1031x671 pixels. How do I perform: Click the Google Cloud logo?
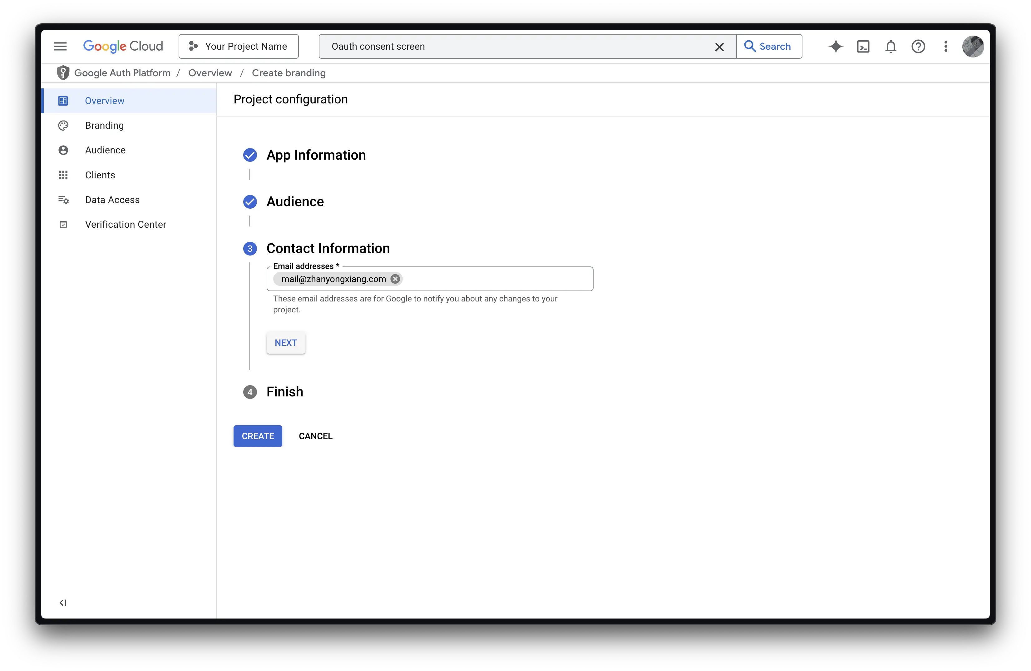[123, 46]
